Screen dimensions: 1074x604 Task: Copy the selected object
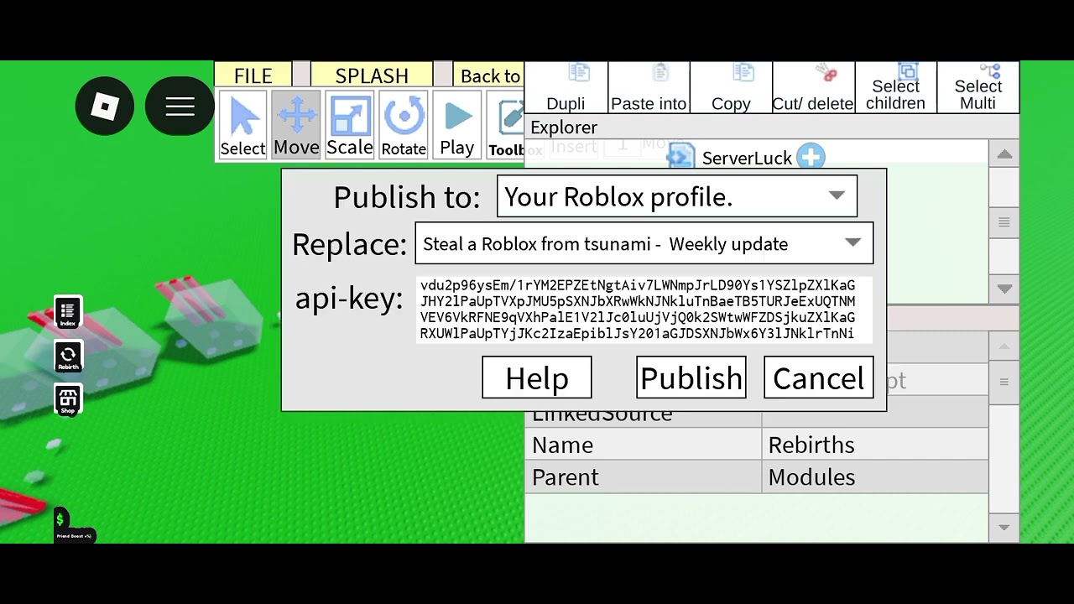tap(731, 88)
